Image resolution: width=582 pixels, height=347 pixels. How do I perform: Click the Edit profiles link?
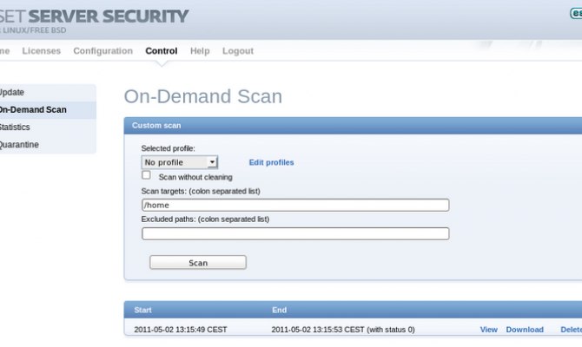coord(271,162)
